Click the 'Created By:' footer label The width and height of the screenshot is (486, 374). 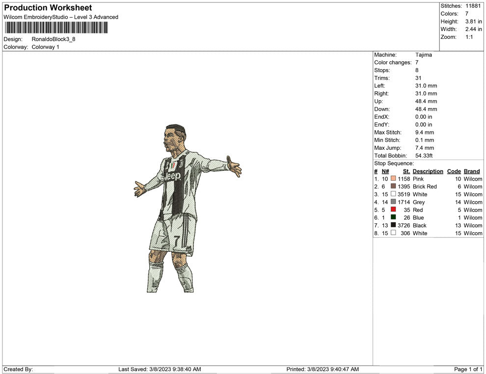[x=18, y=369]
